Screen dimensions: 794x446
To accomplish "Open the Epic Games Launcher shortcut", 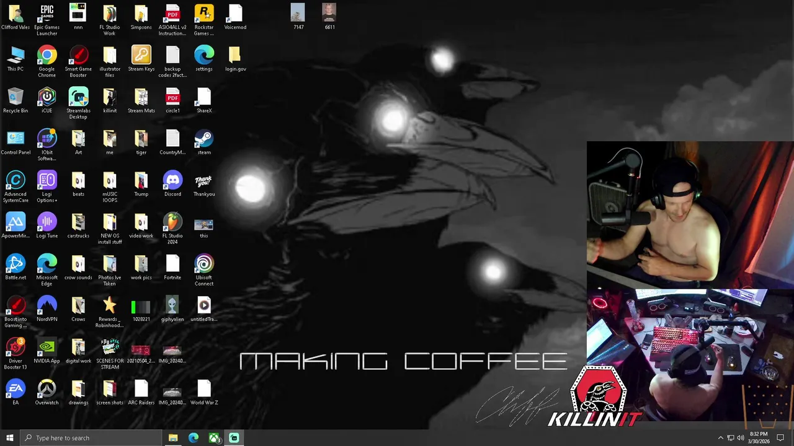I will pos(47,19).
